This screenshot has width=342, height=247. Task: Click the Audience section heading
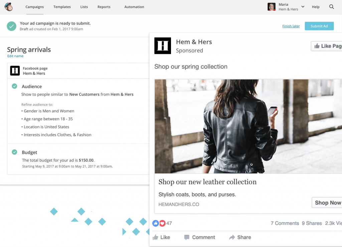tap(32, 86)
